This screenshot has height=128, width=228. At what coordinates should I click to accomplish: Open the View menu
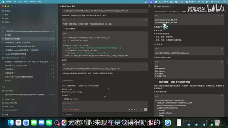(25, 2)
